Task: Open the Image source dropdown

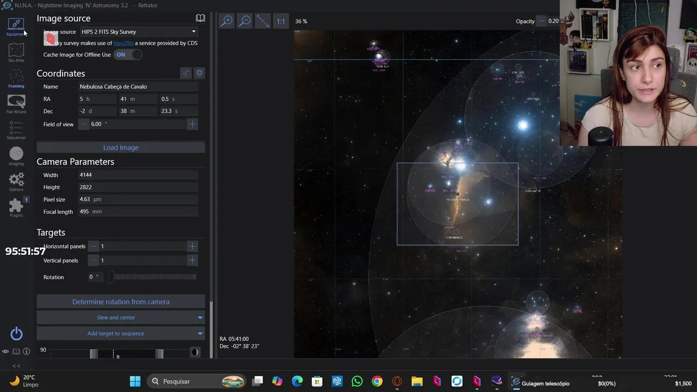Action: coord(138,32)
